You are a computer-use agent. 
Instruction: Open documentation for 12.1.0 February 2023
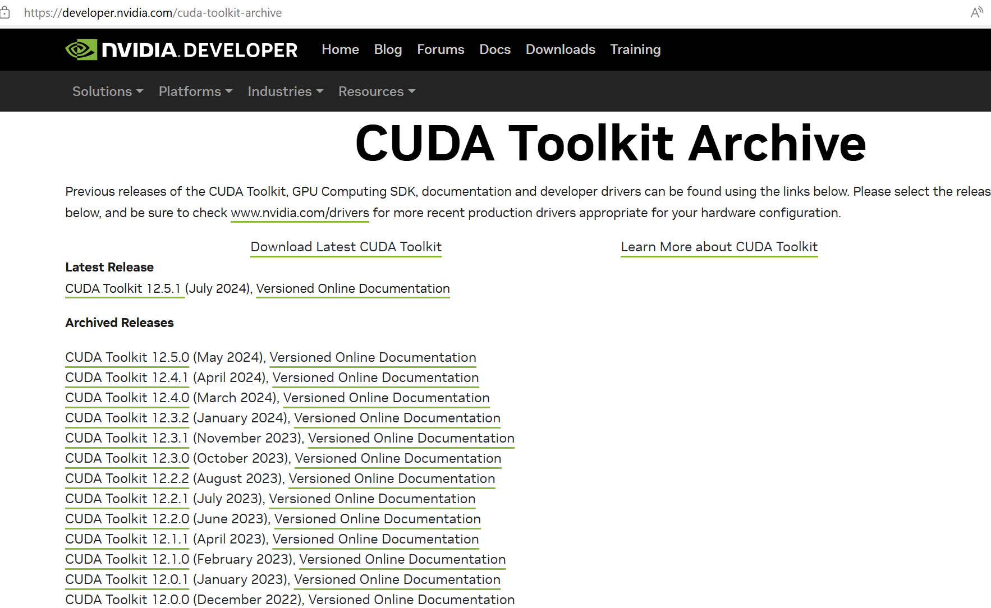click(402, 560)
